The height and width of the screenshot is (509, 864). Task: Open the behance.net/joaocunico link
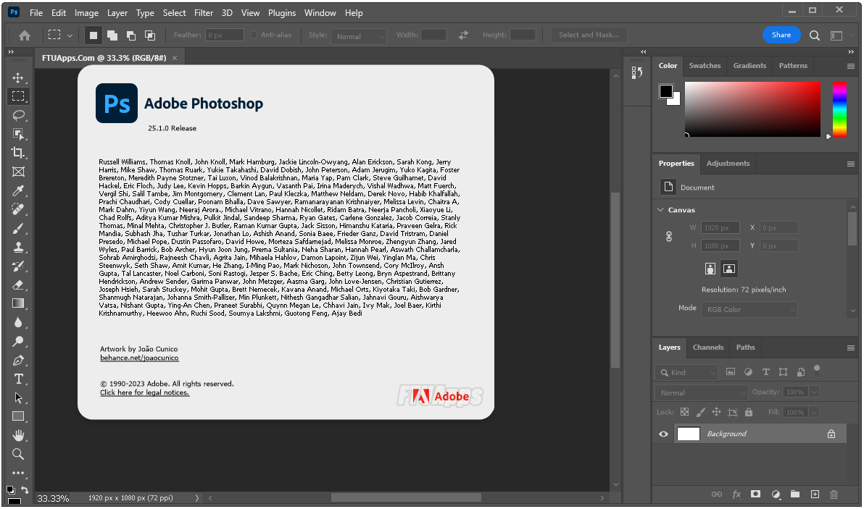pos(139,358)
